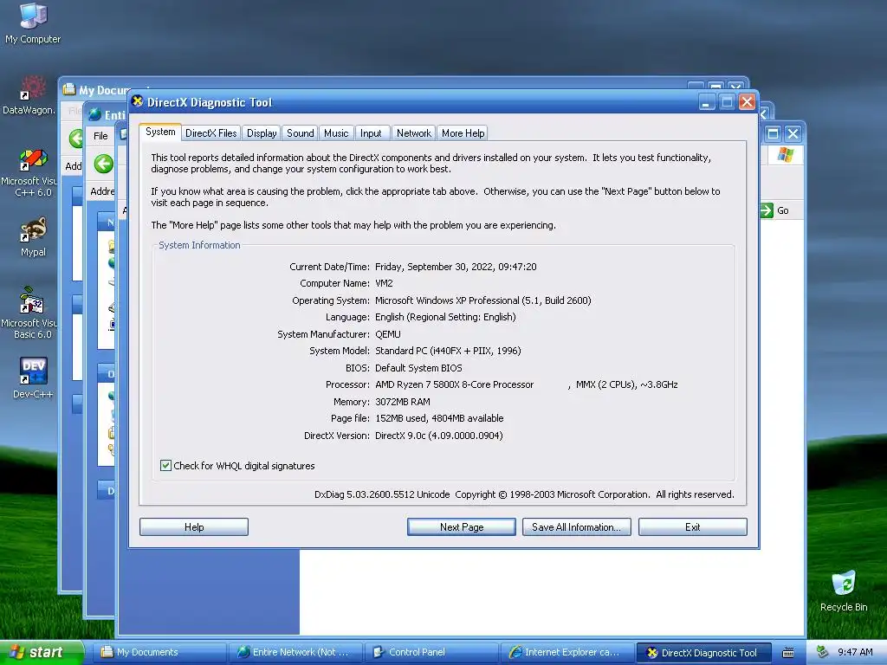This screenshot has height=665, width=887.
Task: Click the 3072MB RAM memory value
Action: click(403, 402)
